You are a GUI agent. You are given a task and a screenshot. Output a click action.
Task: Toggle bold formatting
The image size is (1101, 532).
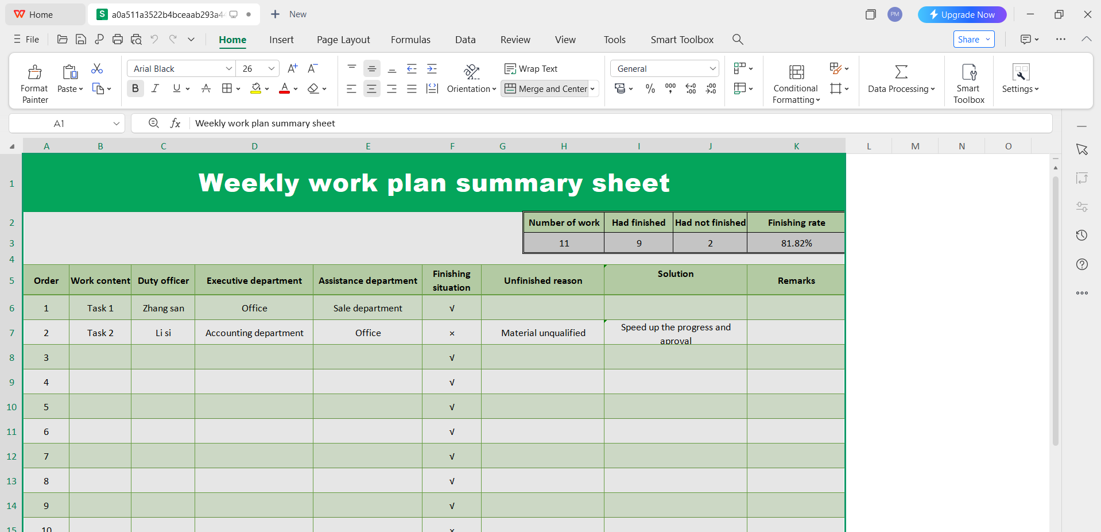135,88
